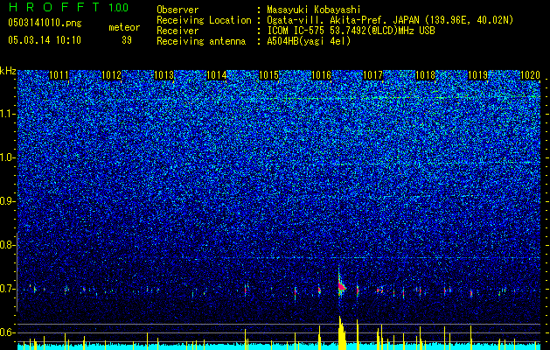Viewport: 550px width, 350px height.
Task: Click the 1.1 kHz axis label
Action: tap(8, 114)
